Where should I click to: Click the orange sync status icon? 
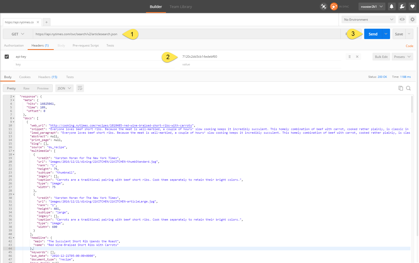click(x=334, y=6)
